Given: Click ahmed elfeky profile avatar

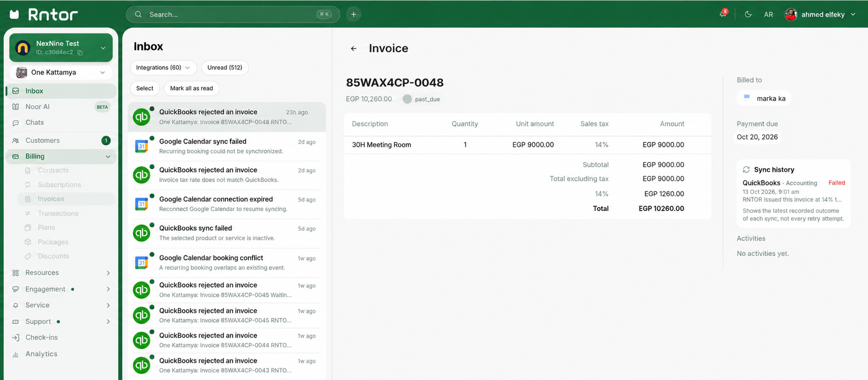Looking at the screenshot, I should point(791,15).
